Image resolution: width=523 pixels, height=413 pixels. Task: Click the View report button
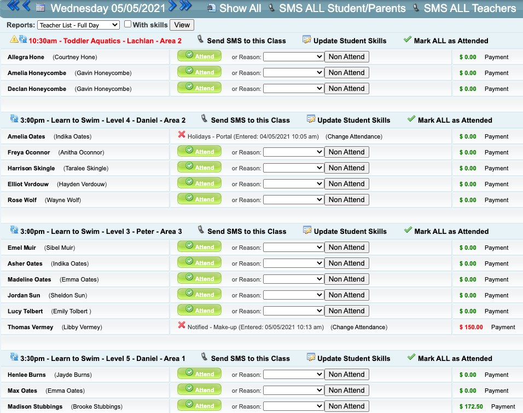(182, 25)
